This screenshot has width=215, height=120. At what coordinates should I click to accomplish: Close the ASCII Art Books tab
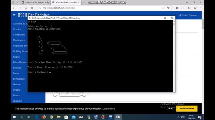(x=79, y=2)
